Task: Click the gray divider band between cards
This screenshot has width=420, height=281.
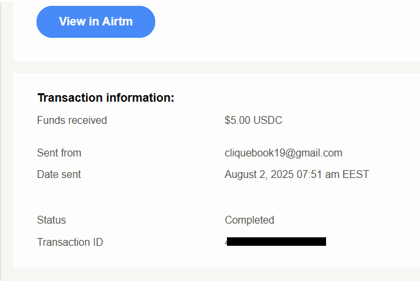Action: pos(217,67)
